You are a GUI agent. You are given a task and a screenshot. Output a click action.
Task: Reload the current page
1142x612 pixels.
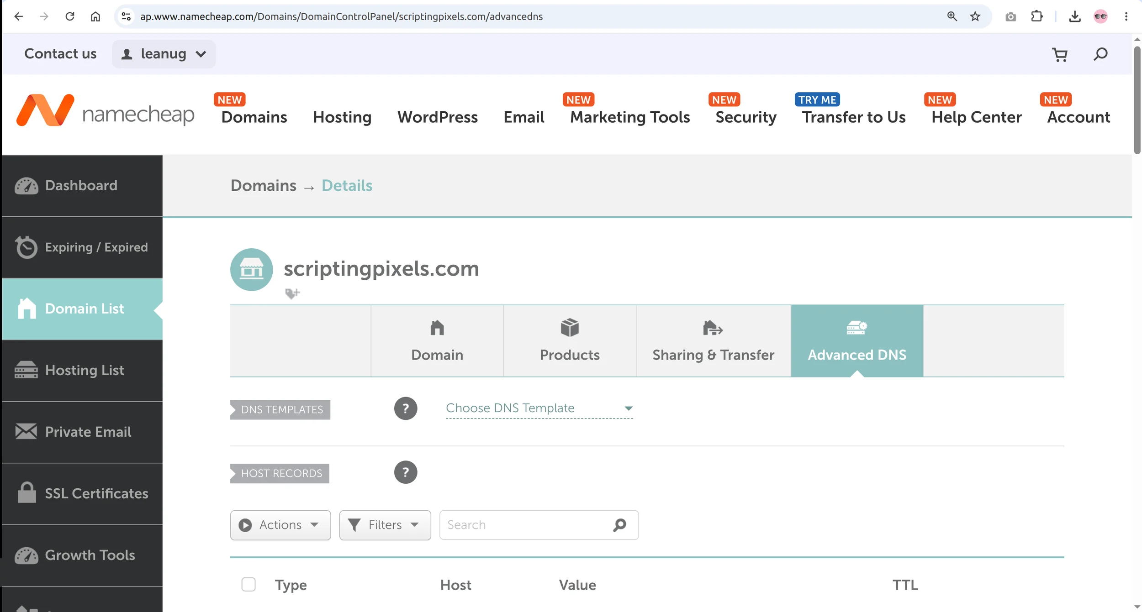(69, 16)
